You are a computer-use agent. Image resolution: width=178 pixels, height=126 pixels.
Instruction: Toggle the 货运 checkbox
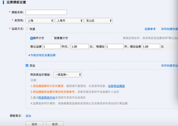point(27,66)
